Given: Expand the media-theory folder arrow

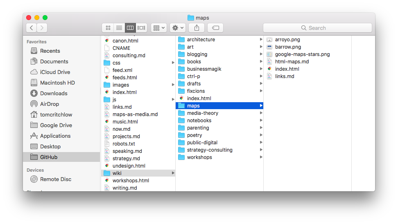Looking at the screenshot, I should point(261,113).
